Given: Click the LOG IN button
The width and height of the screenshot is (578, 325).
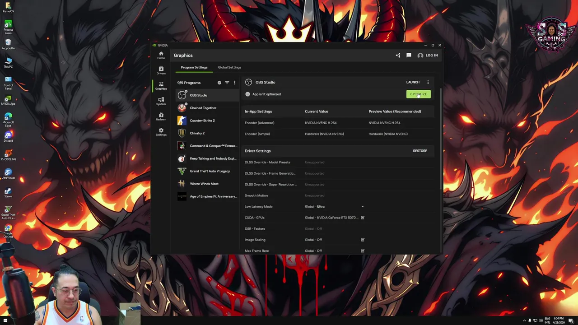Looking at the screenshot, I should tap(428, 55).
